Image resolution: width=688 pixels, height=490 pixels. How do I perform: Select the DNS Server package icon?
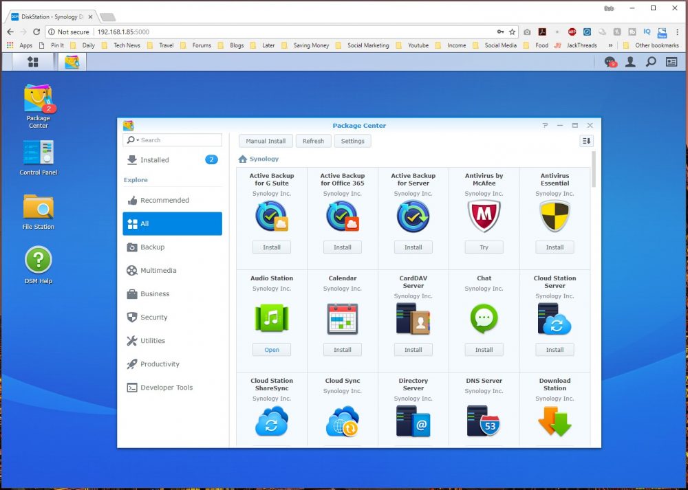484,421
